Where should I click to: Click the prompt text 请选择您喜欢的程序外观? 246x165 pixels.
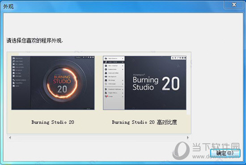tap(35, 41)
